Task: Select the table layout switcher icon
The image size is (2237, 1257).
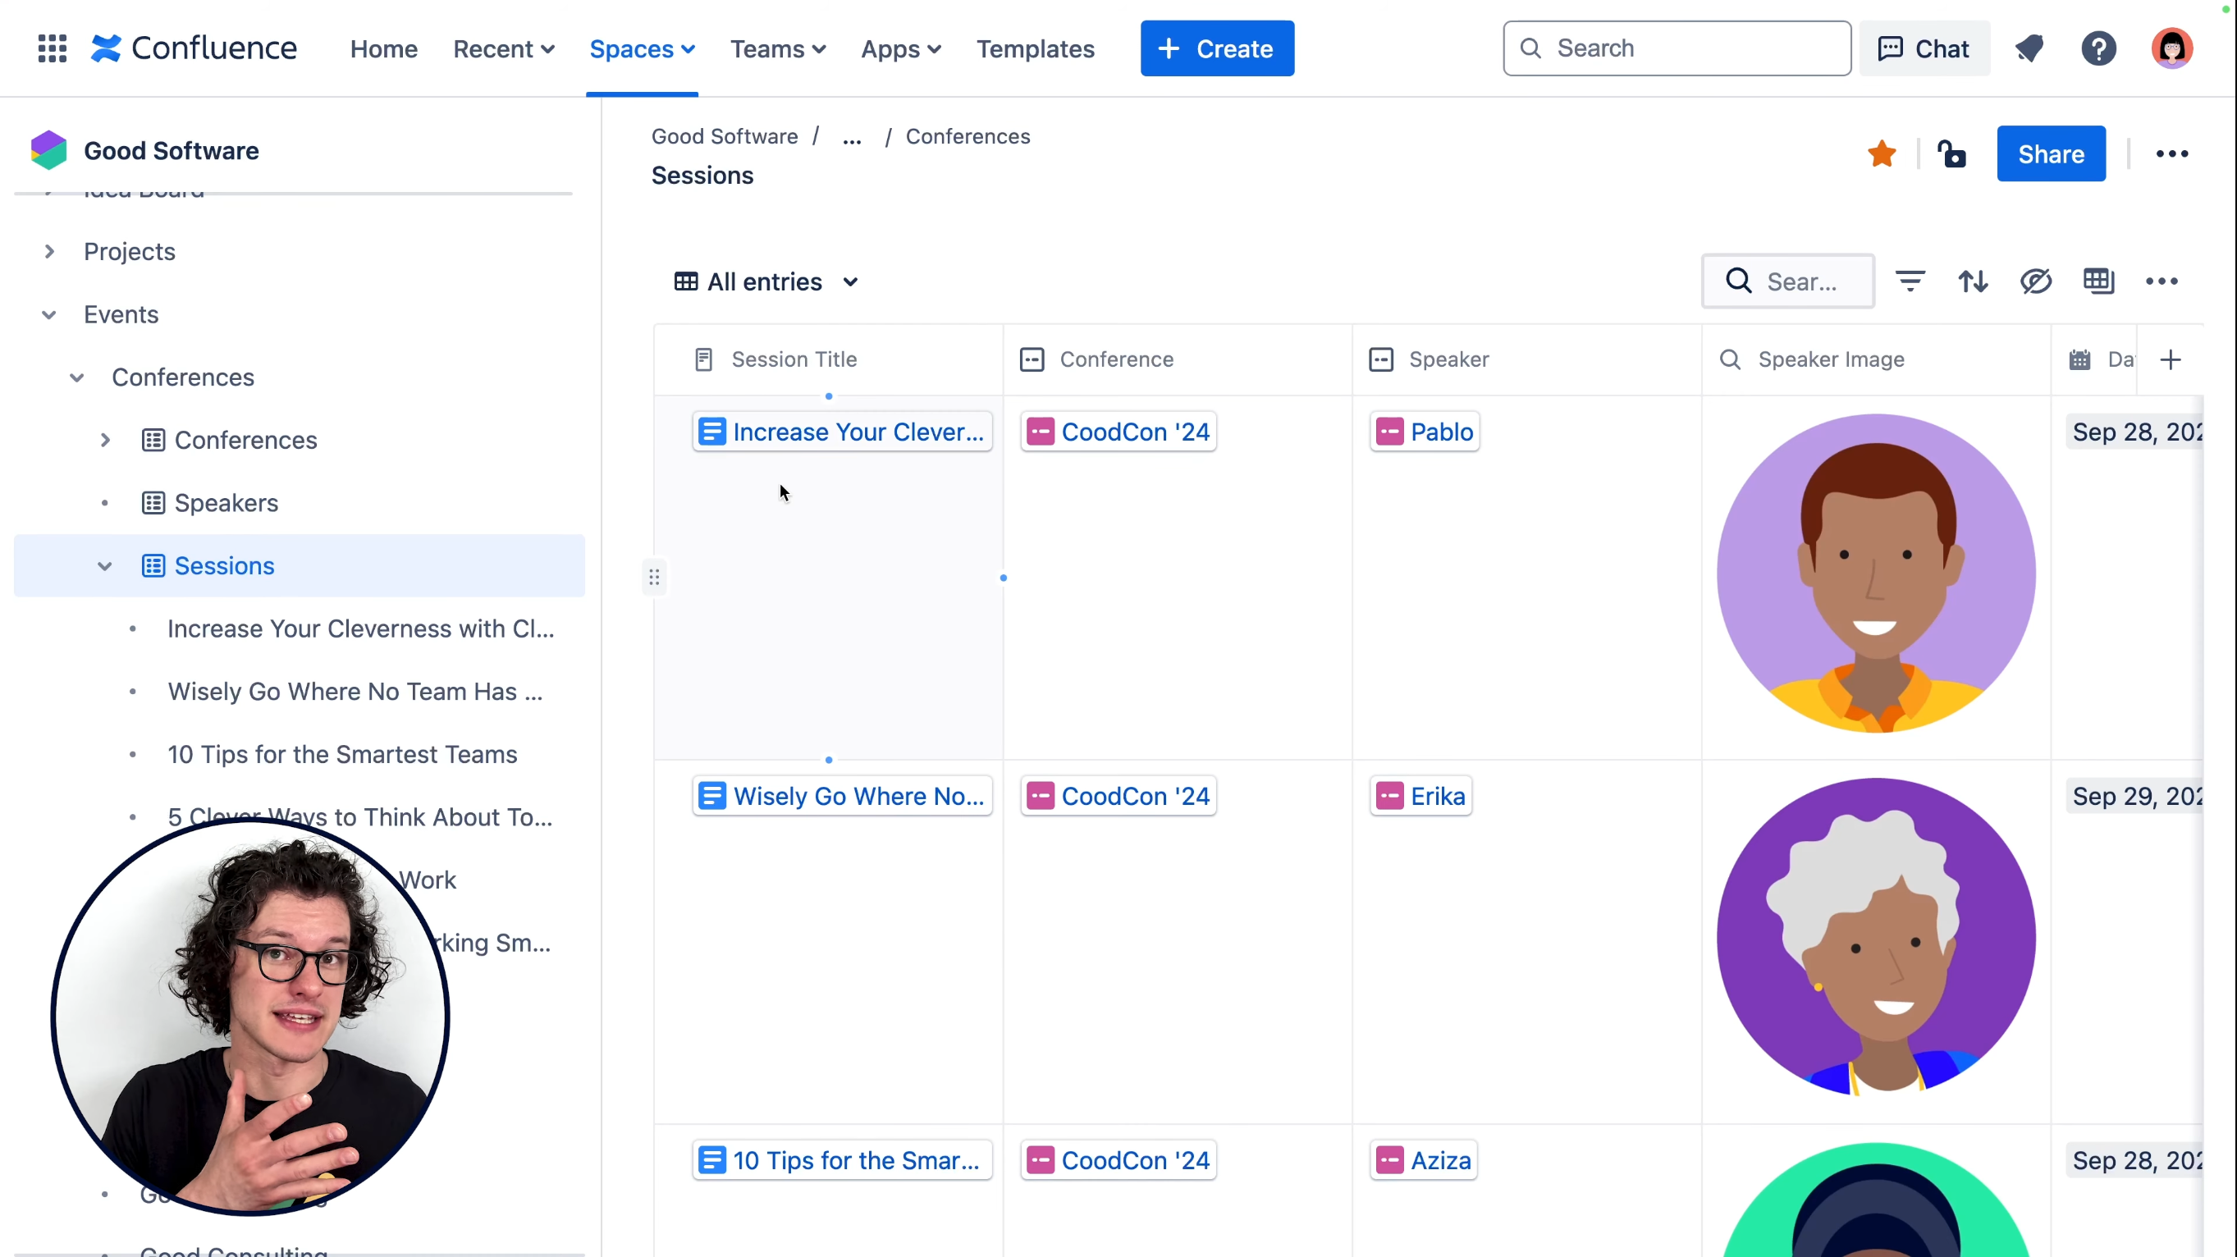Action: [2100, 281]
